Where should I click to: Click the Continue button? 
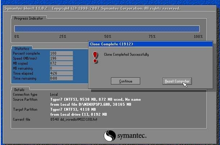[x=126, y=81]
